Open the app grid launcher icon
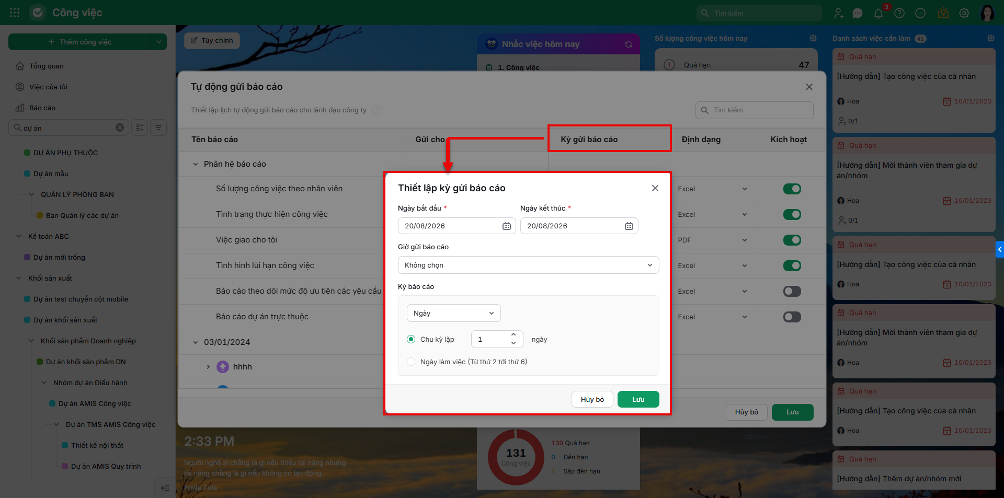1004x498 pixels. tap(15, 13)
